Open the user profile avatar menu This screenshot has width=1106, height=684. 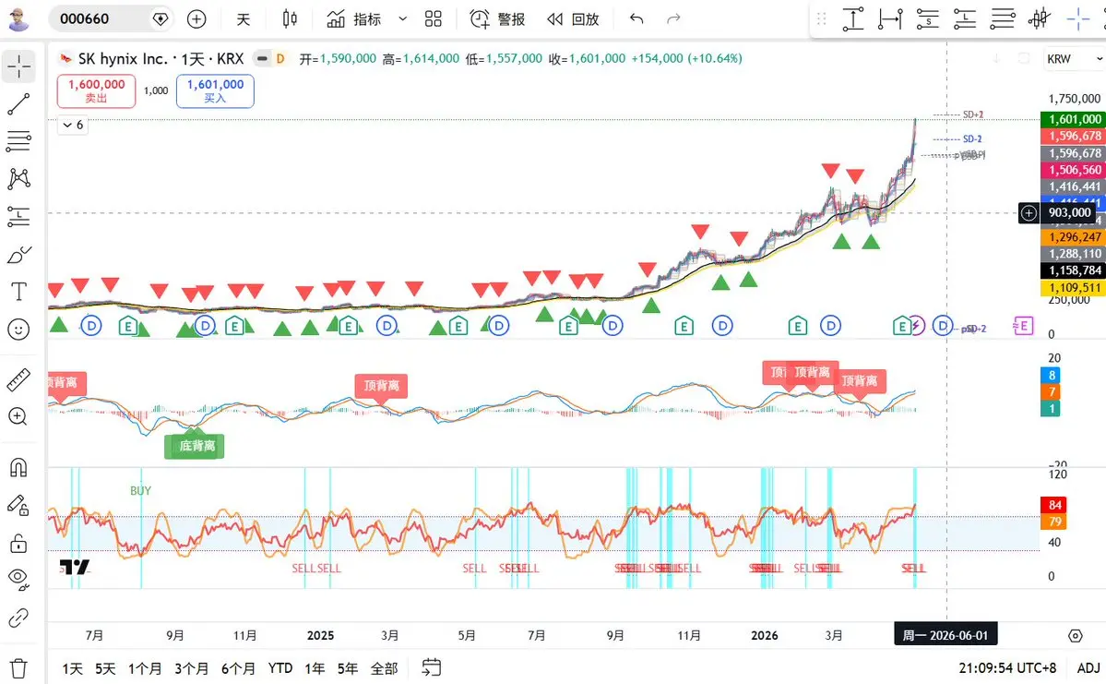click(19, 19)
